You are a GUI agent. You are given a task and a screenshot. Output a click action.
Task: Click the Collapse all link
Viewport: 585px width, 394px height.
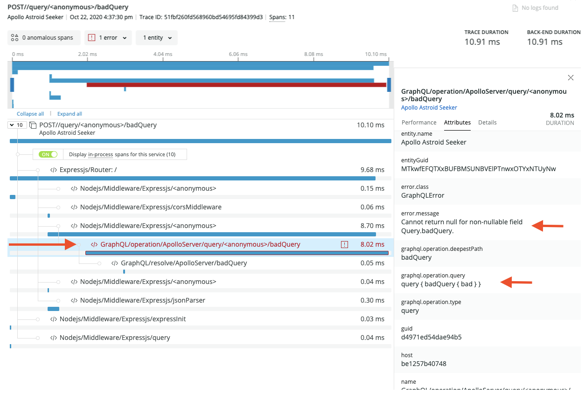[30, 114]
